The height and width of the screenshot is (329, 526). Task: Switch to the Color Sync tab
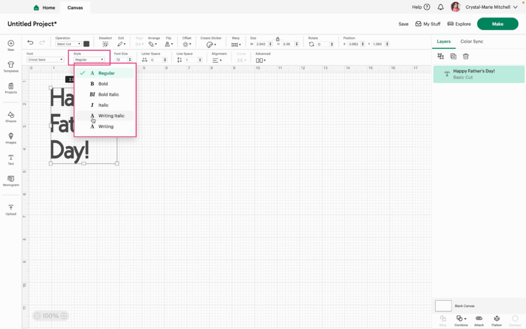click(472, 42)
